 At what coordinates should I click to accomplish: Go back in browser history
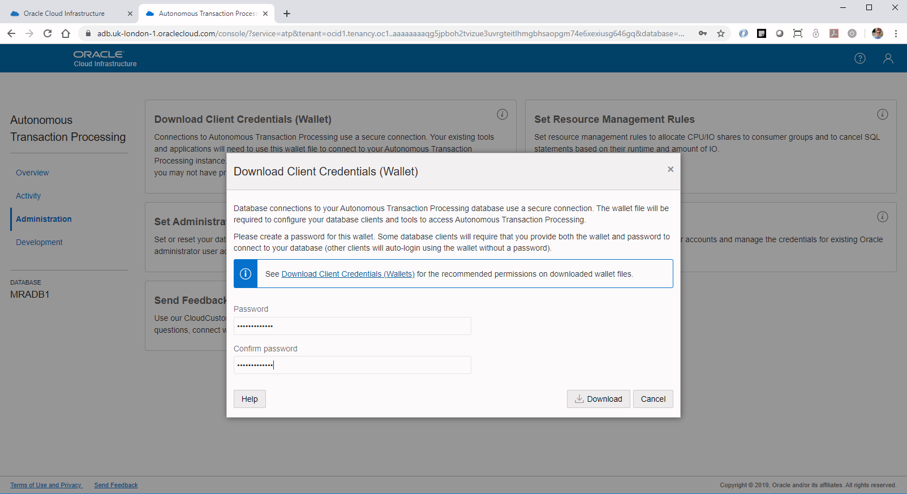(x=11, y=33)
